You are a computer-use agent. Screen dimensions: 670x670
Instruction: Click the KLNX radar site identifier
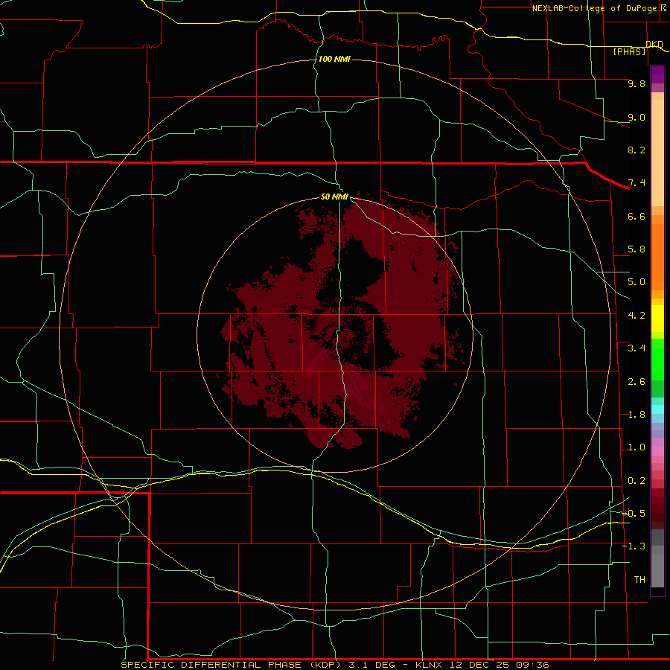(x=428, y=665)
